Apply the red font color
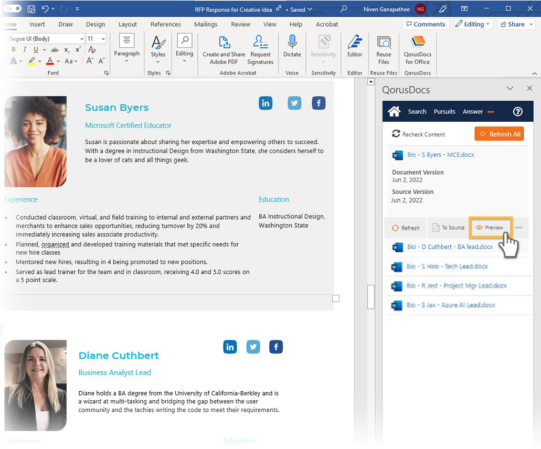 (x=50, y=61)
